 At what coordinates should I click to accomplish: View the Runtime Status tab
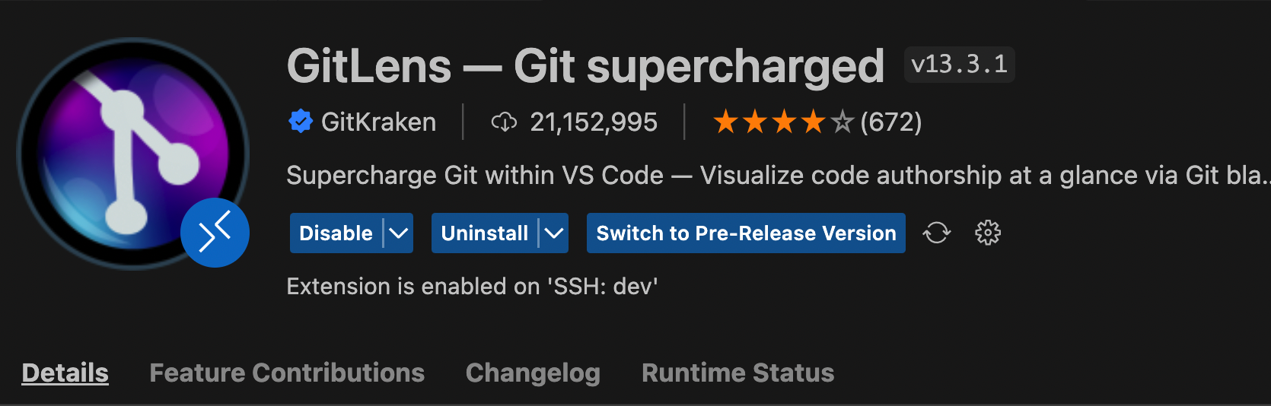pyautogui.click(x=737, y=373)
